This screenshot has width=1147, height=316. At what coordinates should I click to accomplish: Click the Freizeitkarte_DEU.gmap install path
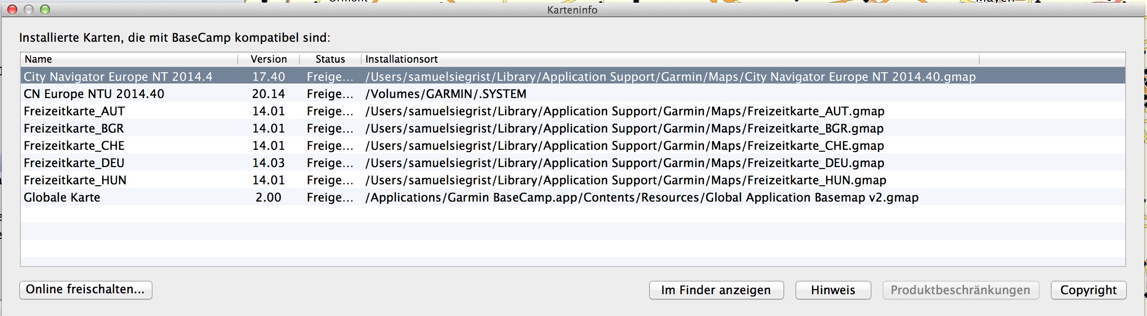click(625, 163)
